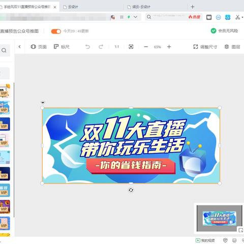Click the 65% zoom percentage
Viewport: 244px width, 244px height.
[x=158, y=47]
